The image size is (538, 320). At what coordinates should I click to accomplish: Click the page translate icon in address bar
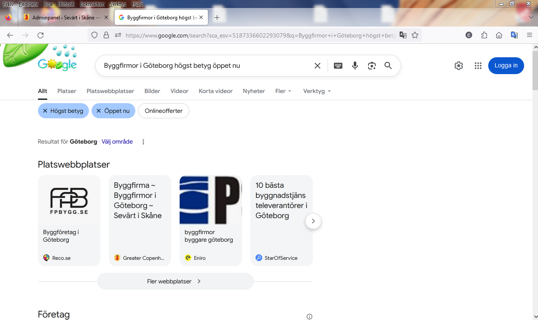(x=403, y=35)
